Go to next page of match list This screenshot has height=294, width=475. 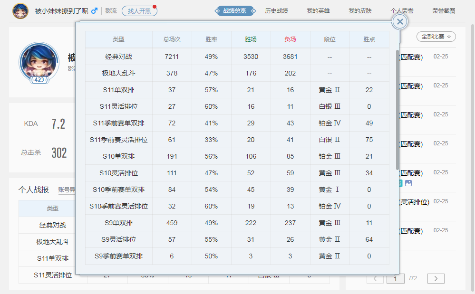coord(436,279)
